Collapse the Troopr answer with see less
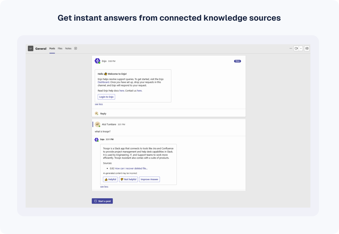Viewport: 339px width, 234px height. (x=104, y=187)
